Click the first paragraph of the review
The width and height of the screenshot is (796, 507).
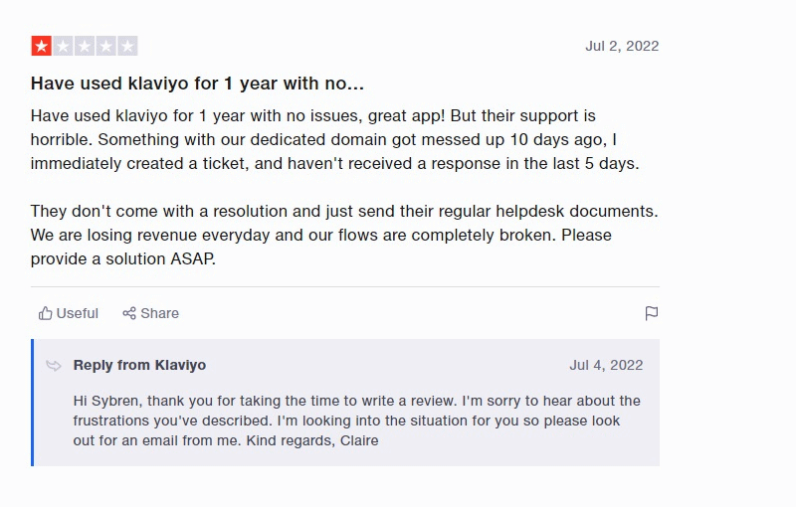tap(334, 140)
